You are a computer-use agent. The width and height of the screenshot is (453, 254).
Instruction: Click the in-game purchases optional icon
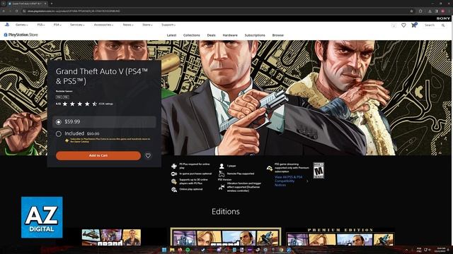click(x=174, y=174)
